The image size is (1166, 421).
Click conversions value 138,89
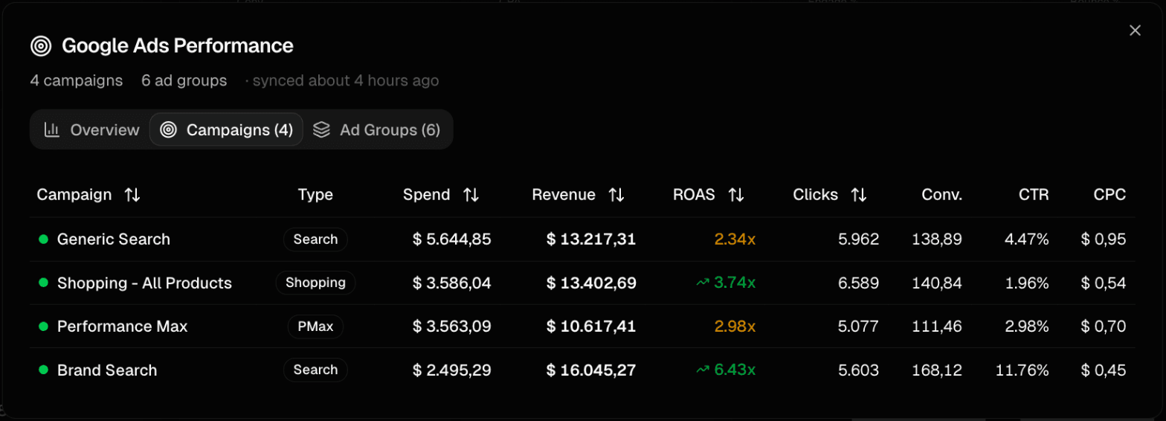coord(937,240)
